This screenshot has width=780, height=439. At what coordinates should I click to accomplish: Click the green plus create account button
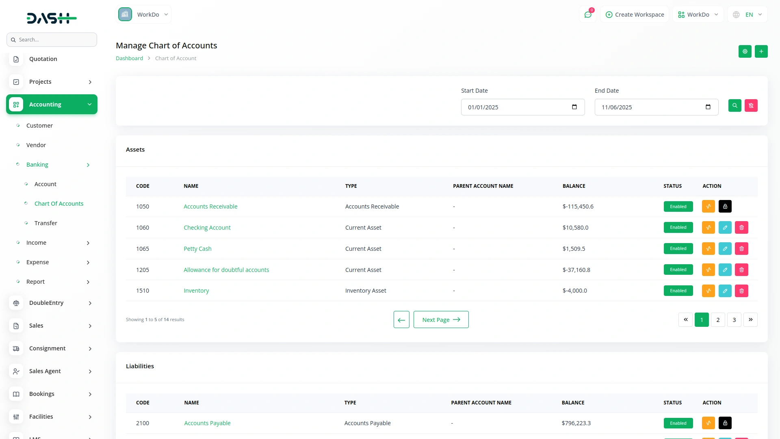point(761,52)
